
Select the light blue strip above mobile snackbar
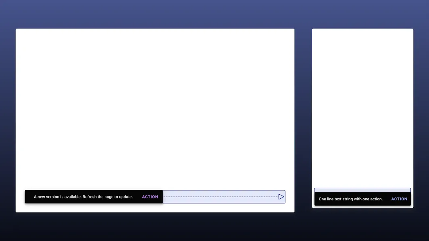tap(362, 190)
